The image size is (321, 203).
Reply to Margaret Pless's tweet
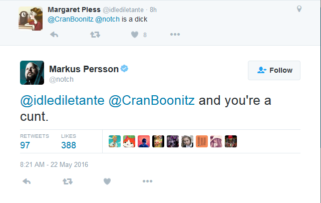coord(54,35)
